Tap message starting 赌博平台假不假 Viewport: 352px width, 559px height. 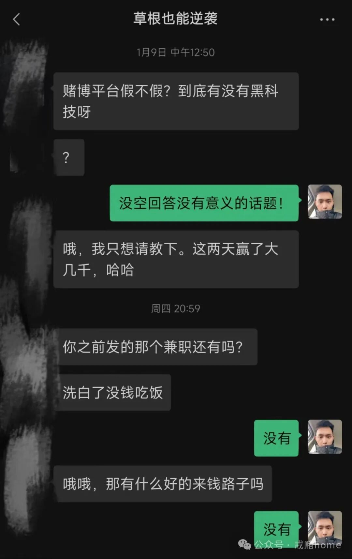(176, 101)
